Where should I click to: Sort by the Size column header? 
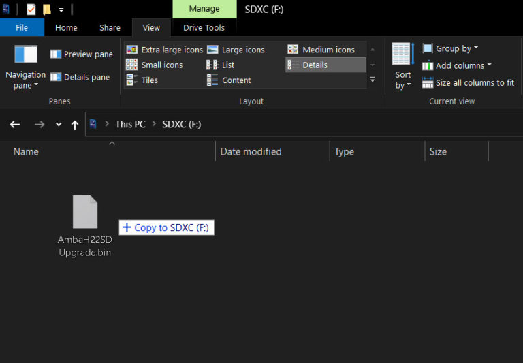tap(457, 151)
